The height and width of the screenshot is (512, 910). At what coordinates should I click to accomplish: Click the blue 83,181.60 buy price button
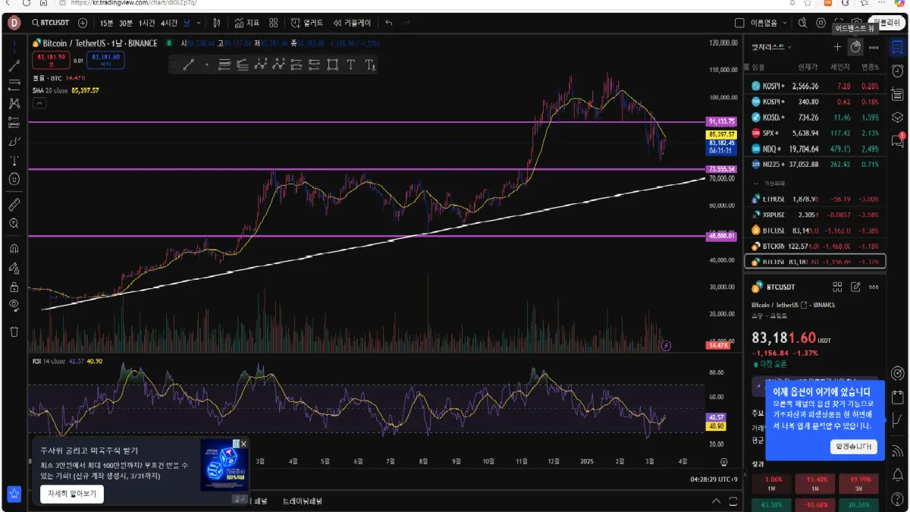click(106, 59)
